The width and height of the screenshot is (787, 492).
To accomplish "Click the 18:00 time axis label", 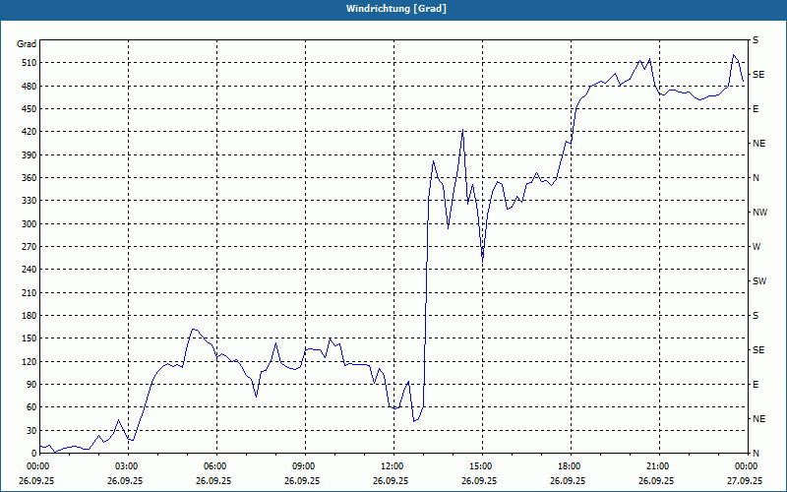I will coord(571,466).
